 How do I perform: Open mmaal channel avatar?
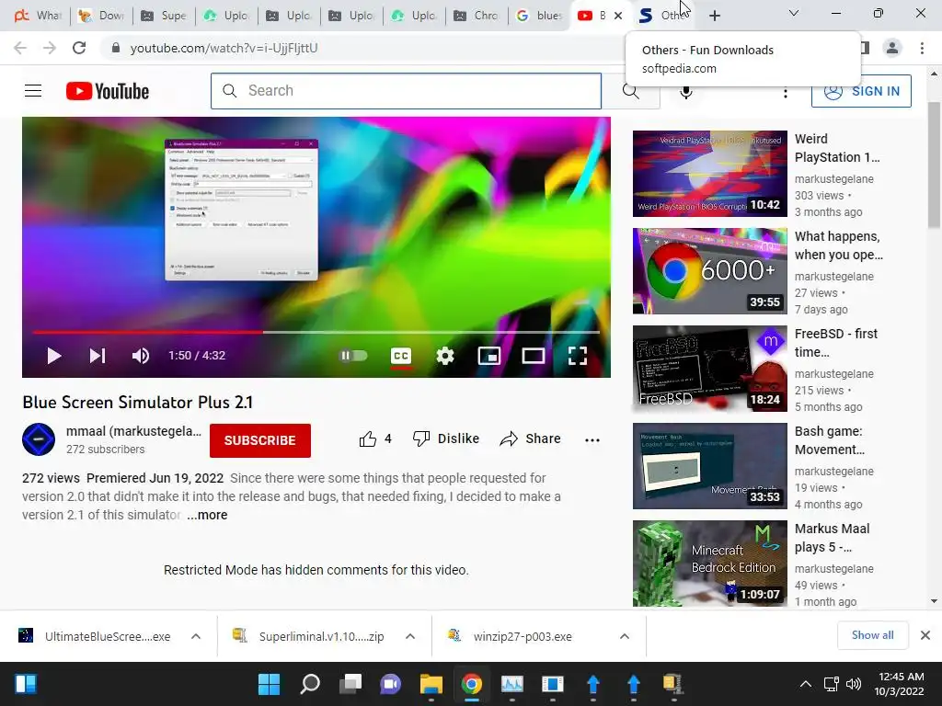pos(39,439)
